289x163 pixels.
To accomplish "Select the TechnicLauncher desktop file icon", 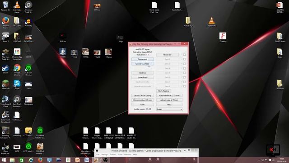I will [17, 116].
